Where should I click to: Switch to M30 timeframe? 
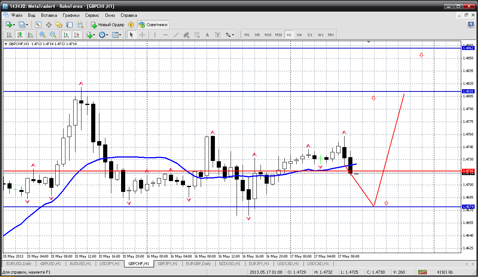tap(278, 35)
